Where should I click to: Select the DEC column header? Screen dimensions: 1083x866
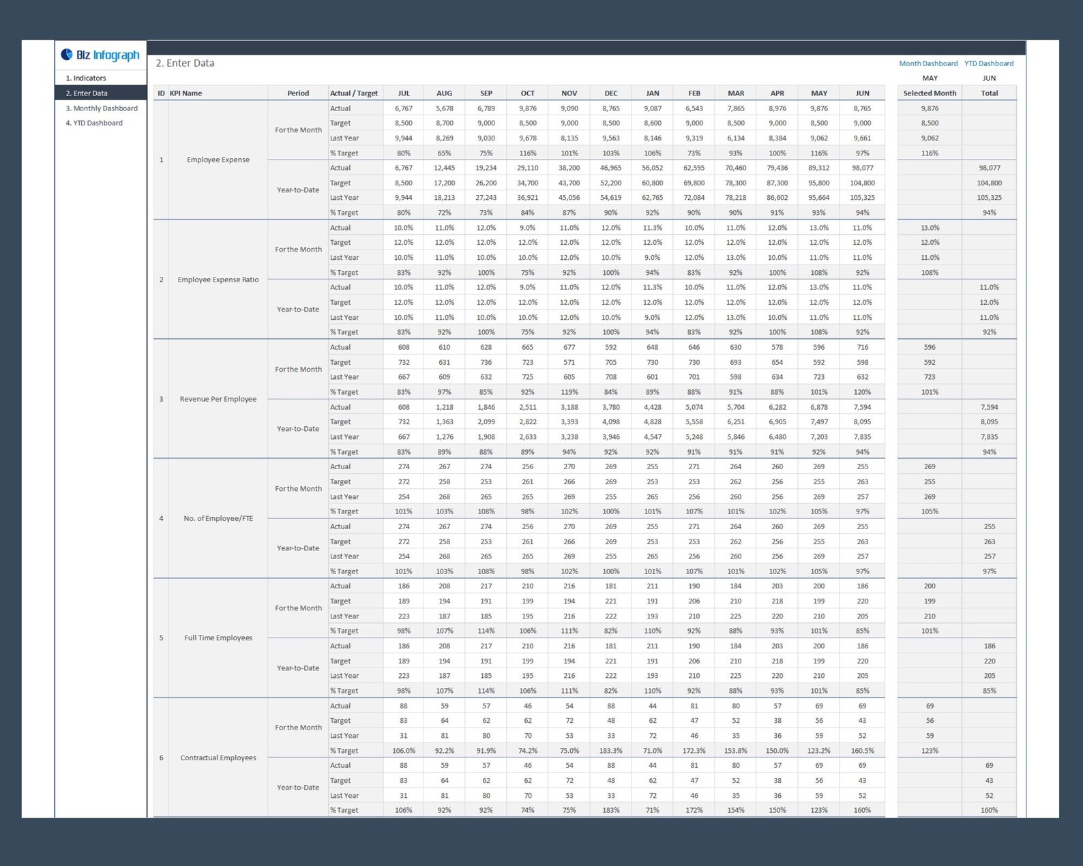610,93
